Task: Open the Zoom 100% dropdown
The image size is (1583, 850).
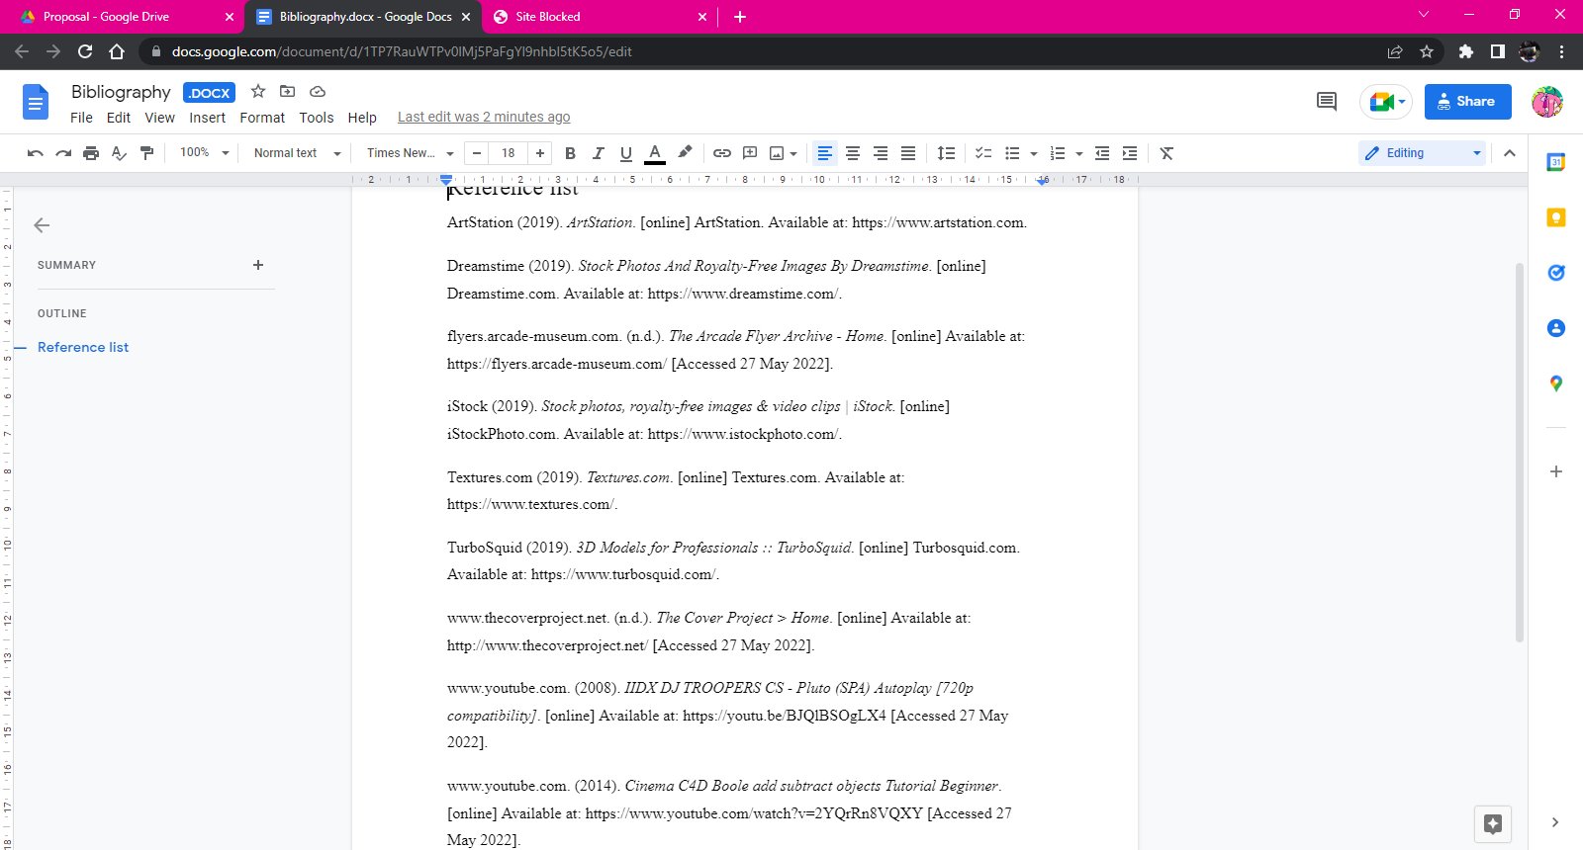Action: [204, 153]
